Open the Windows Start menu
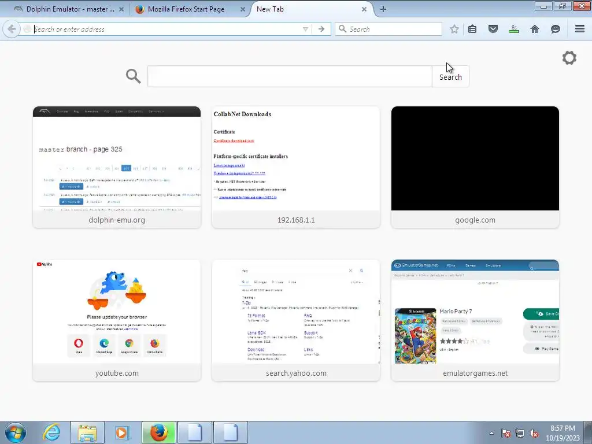 click(16, 432)
